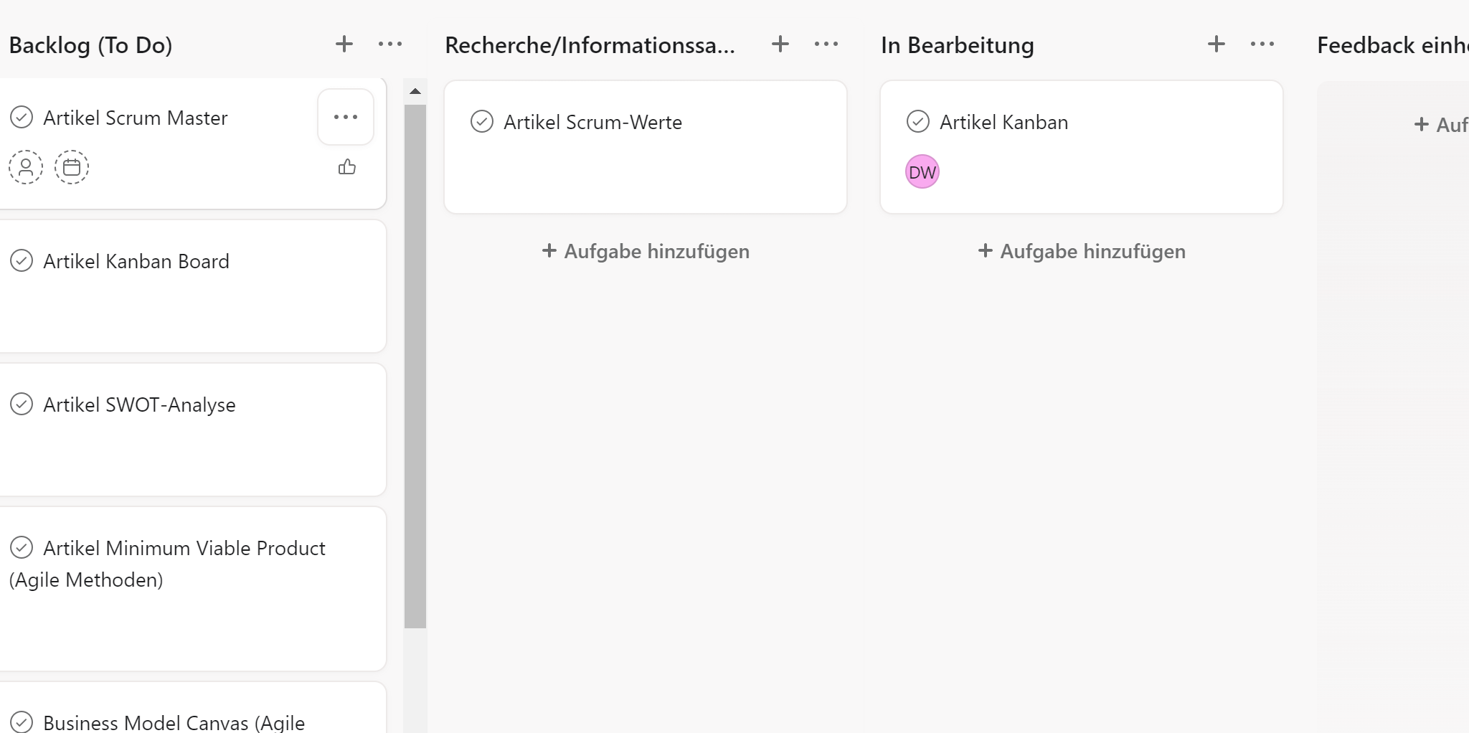Set due date for Artikel Scrum Master
Viewport: 1469px width, 733px height.
72,167
